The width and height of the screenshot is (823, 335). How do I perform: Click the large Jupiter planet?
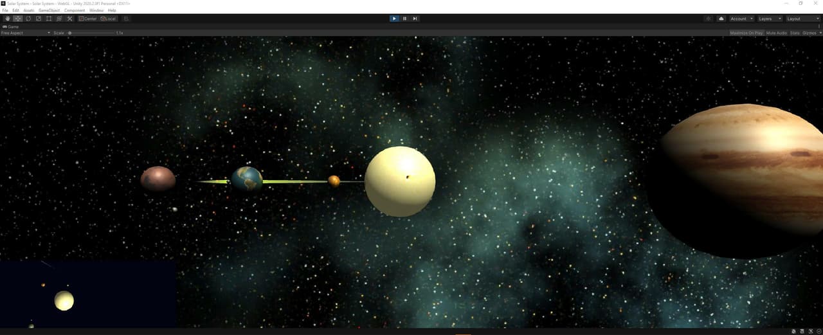[x=735, y=181]
